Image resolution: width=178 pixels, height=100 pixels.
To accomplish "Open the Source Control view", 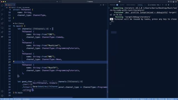I will point(2,14).
